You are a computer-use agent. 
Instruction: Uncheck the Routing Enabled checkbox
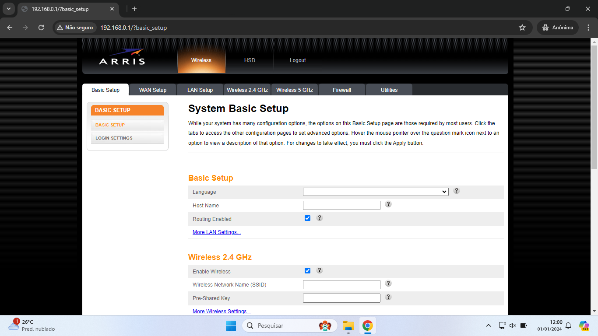click(x=307, y=218)
